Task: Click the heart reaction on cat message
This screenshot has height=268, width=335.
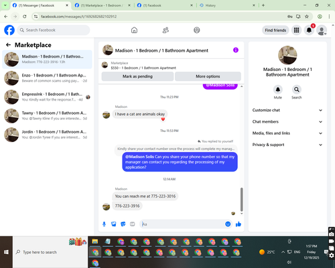Action: pyautogui.click(x=163, y=119)
